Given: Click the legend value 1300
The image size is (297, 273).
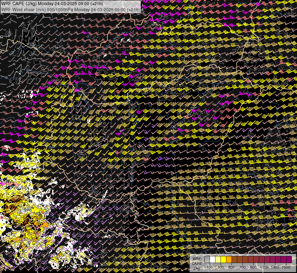Looking at the screenshot, I should click(x=275, y=267).
